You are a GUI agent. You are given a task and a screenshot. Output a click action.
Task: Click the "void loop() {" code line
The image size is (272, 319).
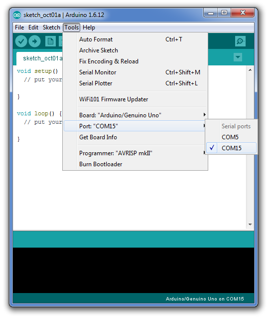tap(39, 113)
